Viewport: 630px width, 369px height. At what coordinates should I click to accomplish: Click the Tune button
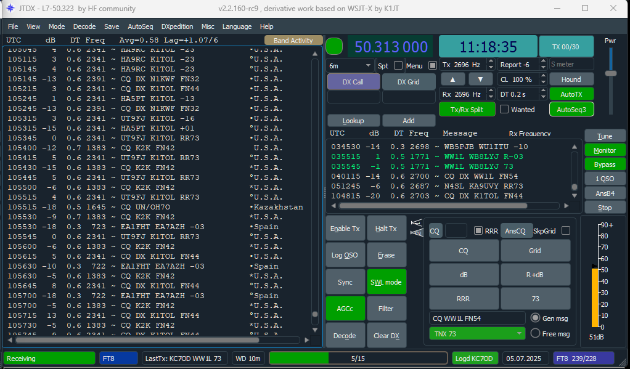click(605, 136)
